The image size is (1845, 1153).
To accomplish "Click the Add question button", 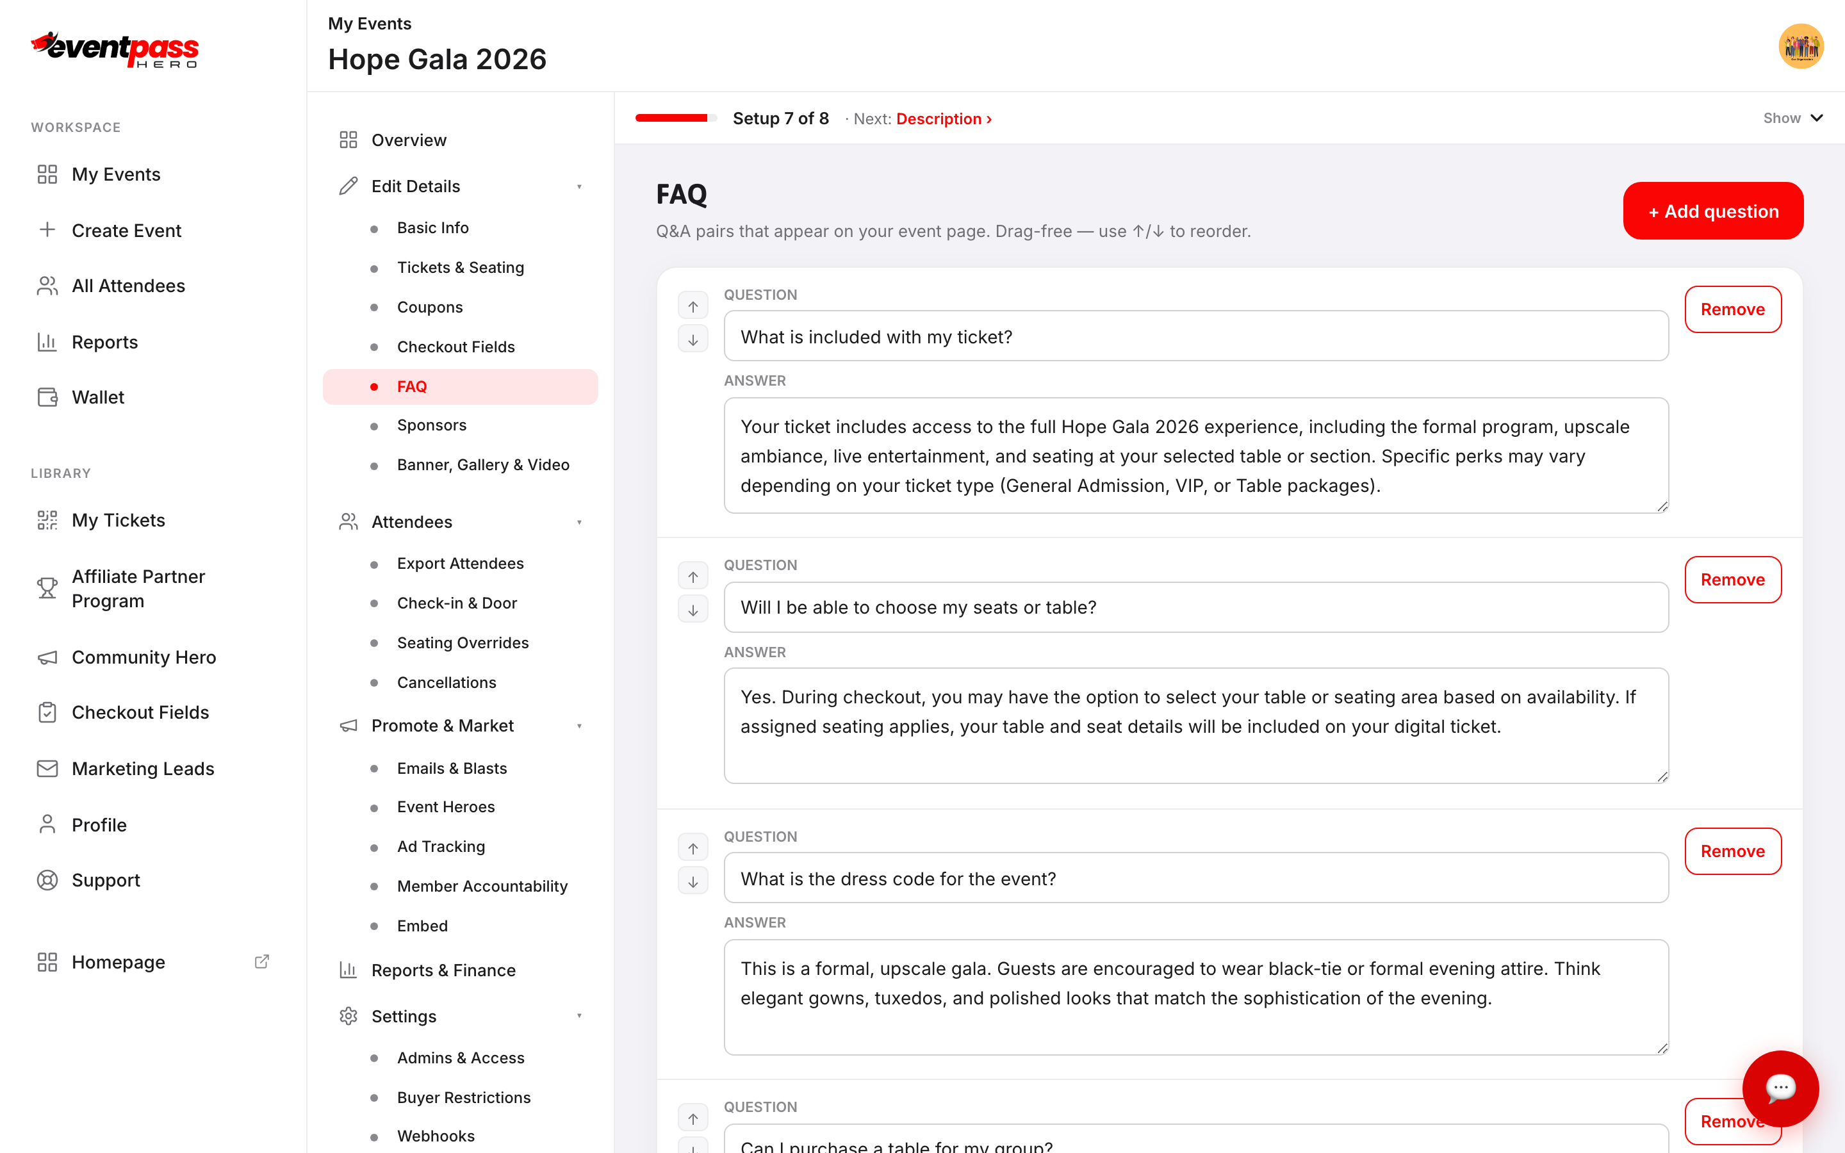I will 1712,211.
